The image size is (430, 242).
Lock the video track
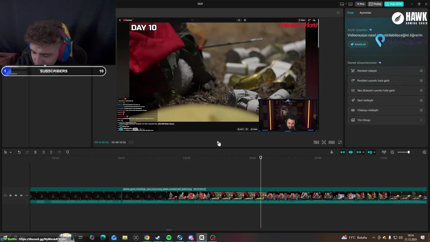pyautogui.click(x=10, y=195)
